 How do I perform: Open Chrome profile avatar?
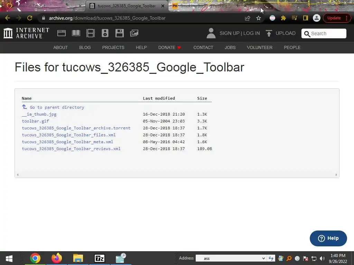tap(317, 18)
